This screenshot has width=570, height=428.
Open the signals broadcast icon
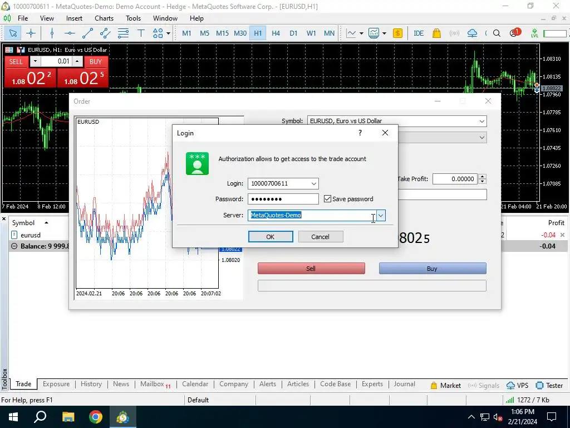pyautogui.click(x=454, y=33)
